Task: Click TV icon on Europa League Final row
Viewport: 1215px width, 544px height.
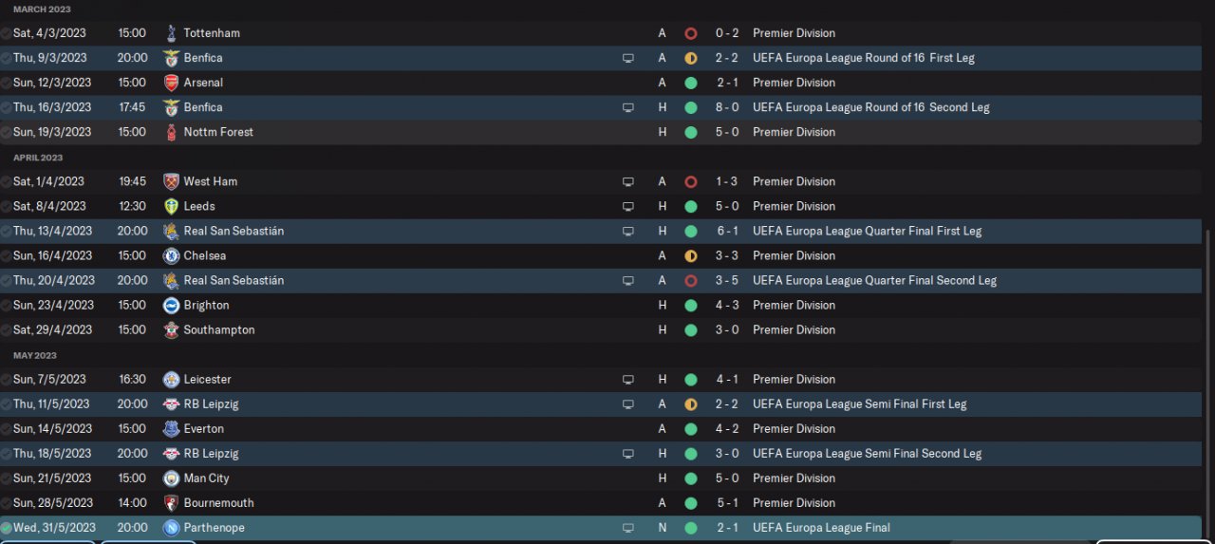Action: click(627, 528)
